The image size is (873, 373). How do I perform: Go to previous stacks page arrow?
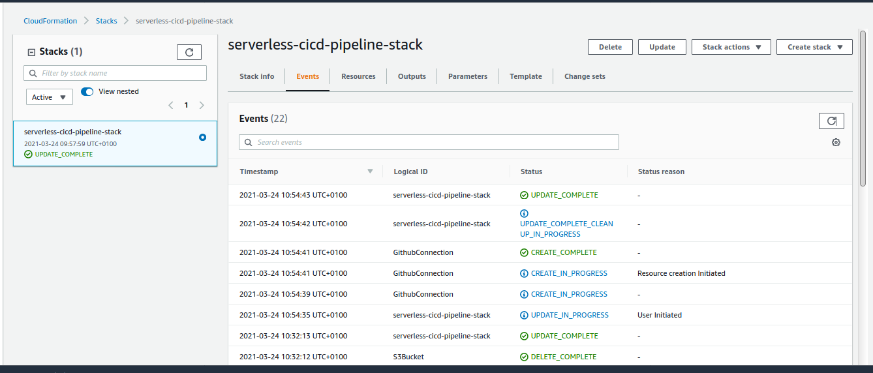click(171, 105)
